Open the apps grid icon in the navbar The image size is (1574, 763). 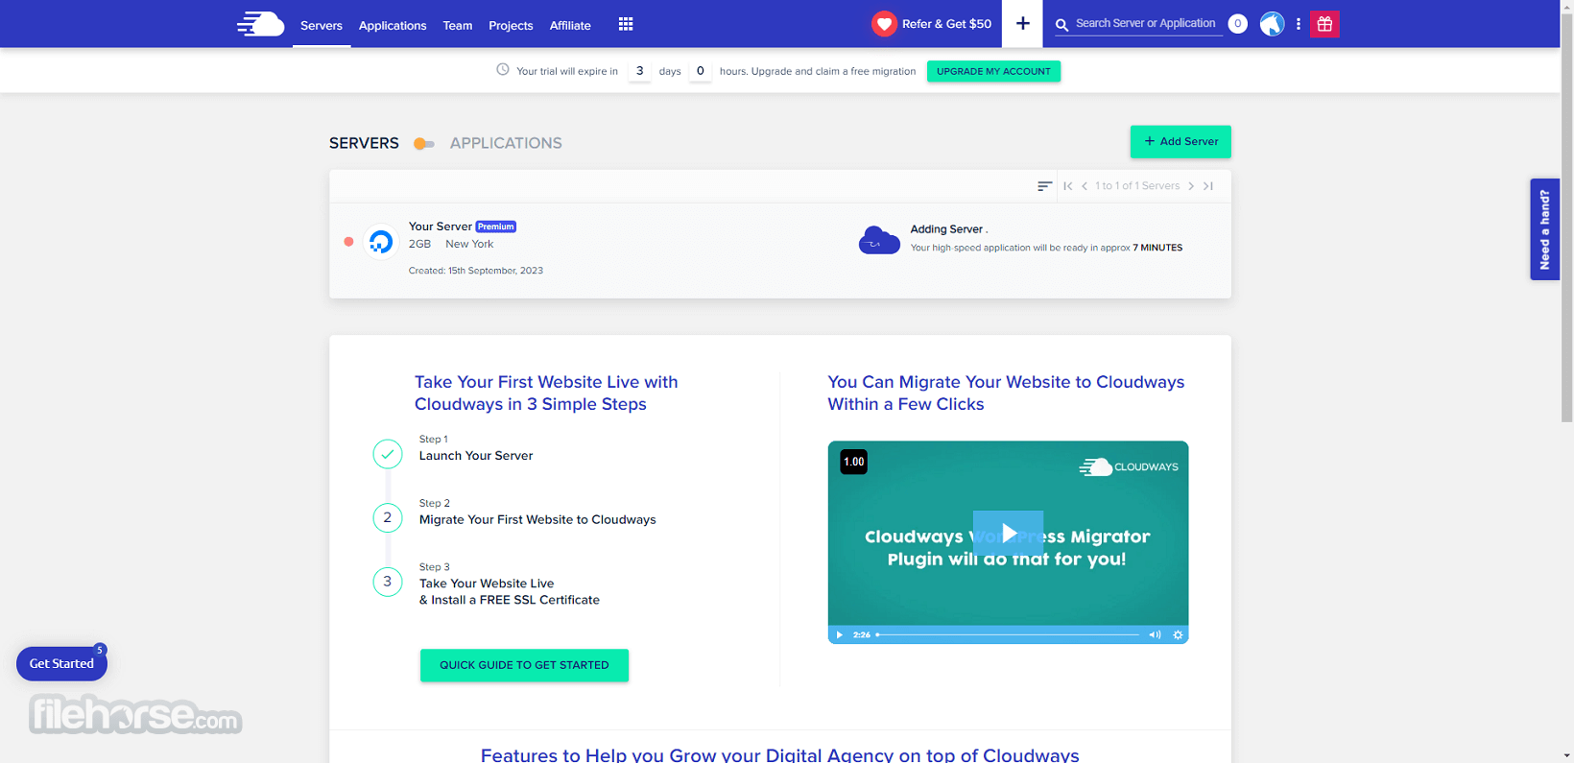626,24
